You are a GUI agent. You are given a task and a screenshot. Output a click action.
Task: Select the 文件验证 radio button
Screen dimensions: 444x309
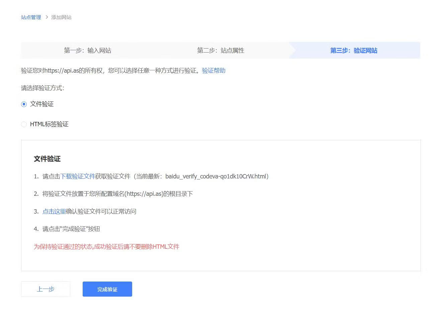(x=24, y=104)
